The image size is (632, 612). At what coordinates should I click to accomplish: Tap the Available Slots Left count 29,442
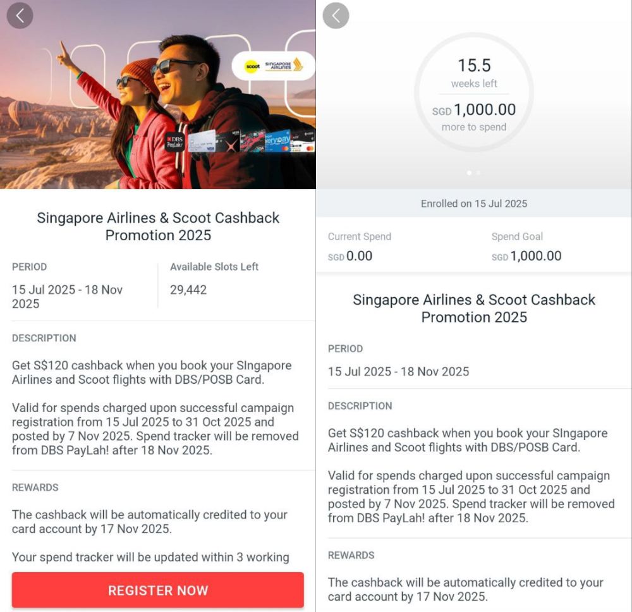pos(188,290)
